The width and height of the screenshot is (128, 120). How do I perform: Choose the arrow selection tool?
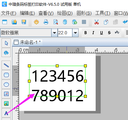click(6, 43)
